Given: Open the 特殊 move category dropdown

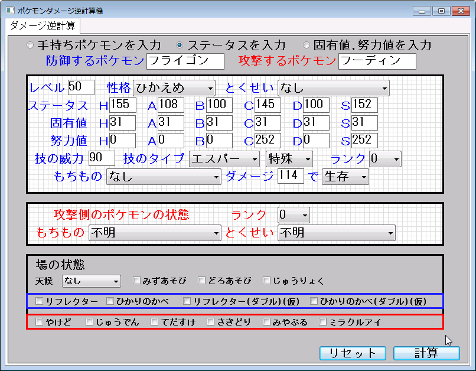Looking at the screenshot, I should coord(289,159).
